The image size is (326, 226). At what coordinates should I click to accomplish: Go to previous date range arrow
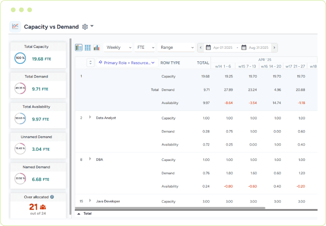click(x=201, y=48)
